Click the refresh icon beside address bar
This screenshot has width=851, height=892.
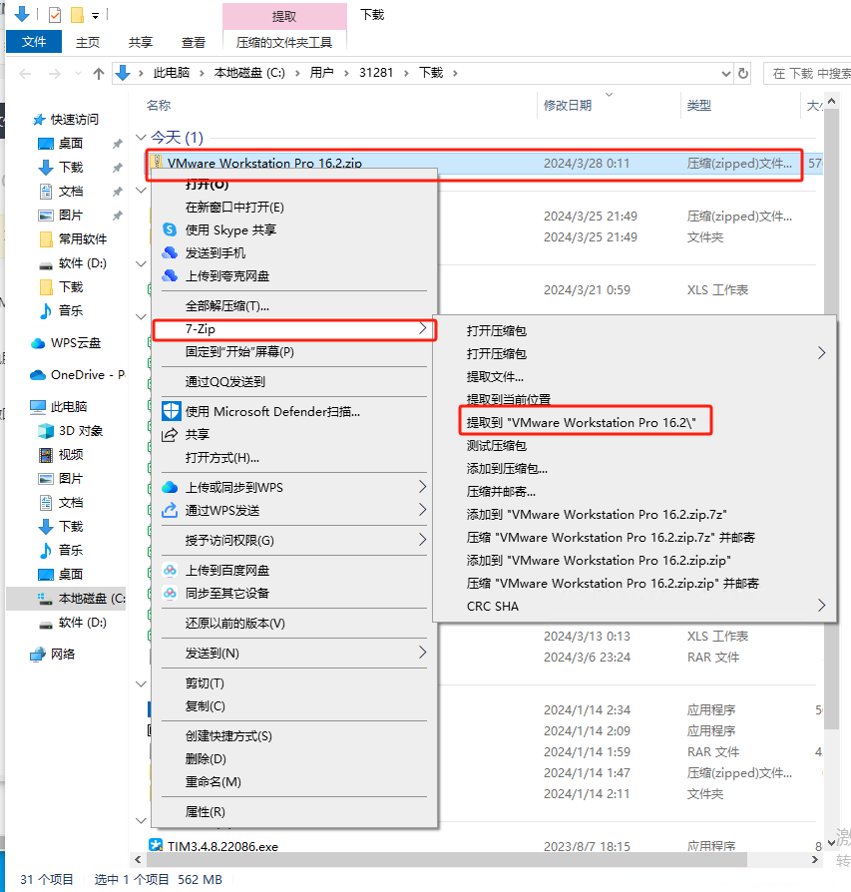743,73
